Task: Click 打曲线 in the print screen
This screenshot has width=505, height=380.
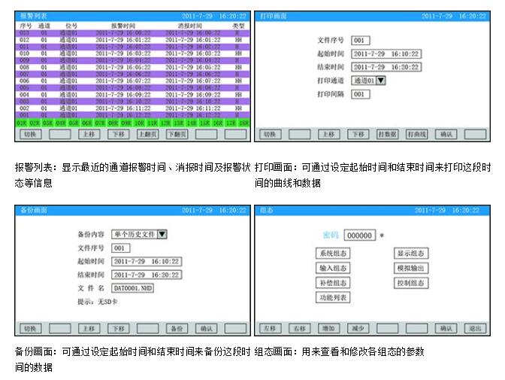Action: click(416, 134)
